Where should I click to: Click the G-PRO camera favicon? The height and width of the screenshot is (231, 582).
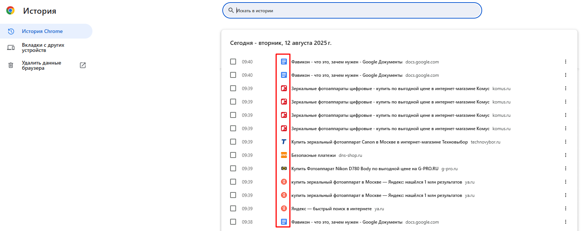284,168
